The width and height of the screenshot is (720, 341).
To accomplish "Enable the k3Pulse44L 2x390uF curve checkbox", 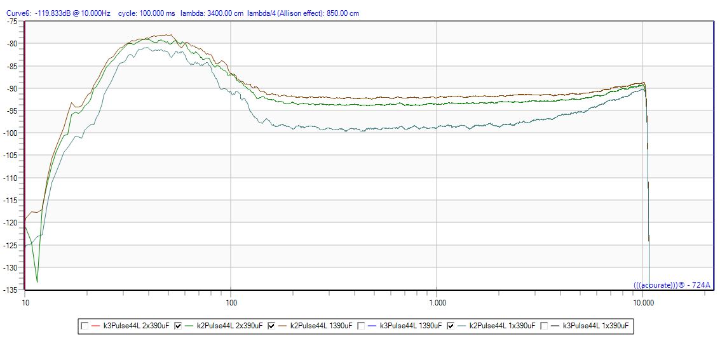I will (85, 326).
